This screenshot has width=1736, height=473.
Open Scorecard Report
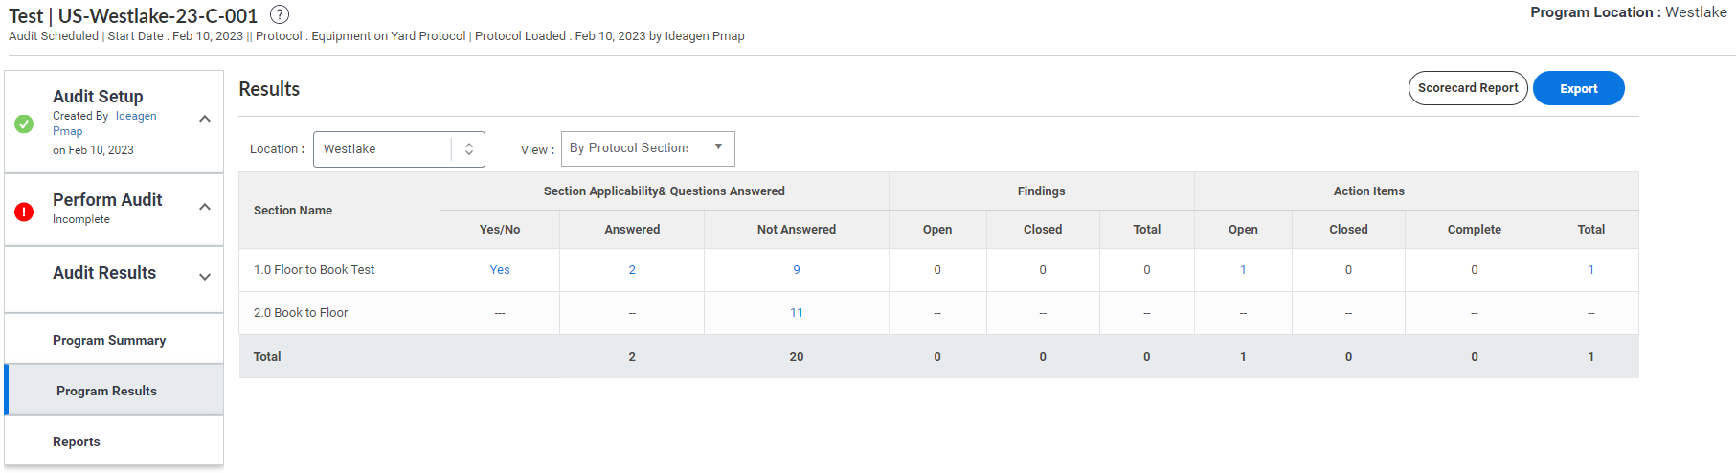click(1468, 88)
